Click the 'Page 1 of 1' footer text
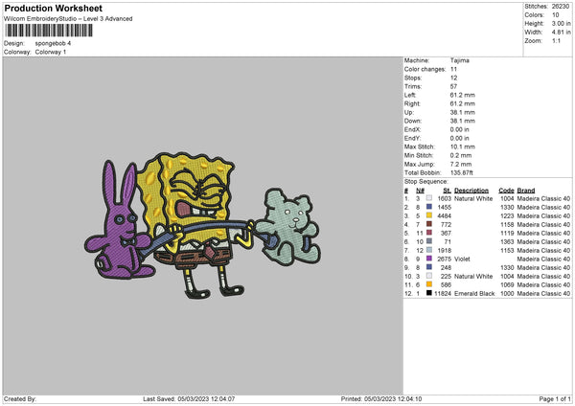The image size is (575, 406). [x=555, y=398]
